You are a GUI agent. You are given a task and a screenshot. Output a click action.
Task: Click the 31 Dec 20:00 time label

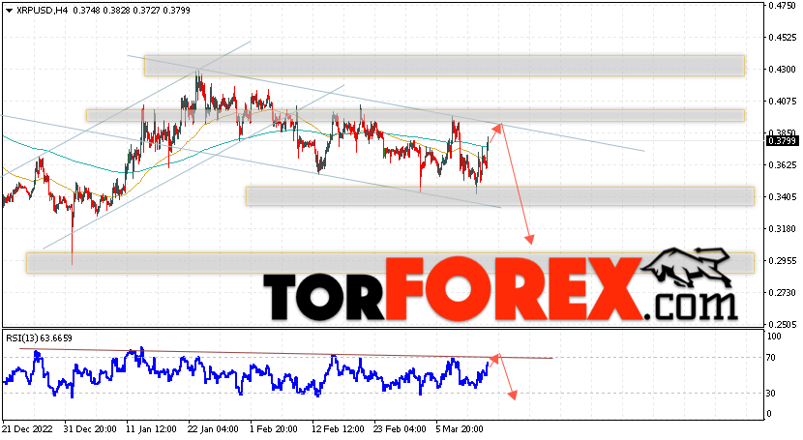(x=90, y=428)
